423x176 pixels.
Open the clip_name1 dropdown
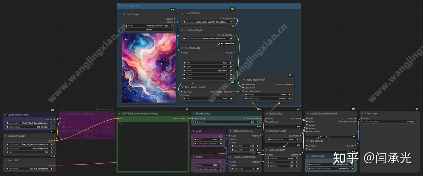[x=29, y=144]
